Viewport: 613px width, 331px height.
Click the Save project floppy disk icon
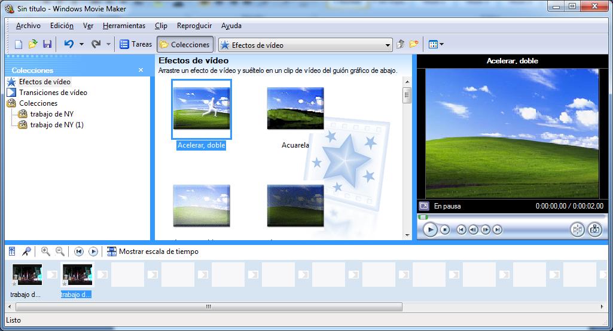[x=47, y=44]
